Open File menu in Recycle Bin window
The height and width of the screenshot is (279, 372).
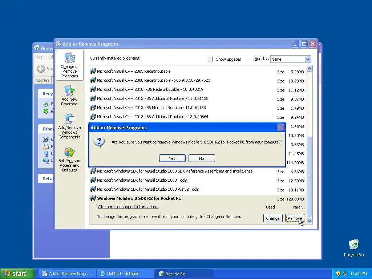[40, 57]
